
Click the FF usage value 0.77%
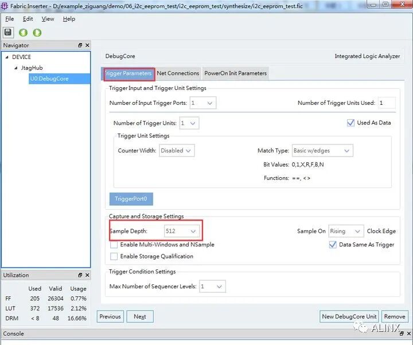pyautogui.click(x=78, y=299)
